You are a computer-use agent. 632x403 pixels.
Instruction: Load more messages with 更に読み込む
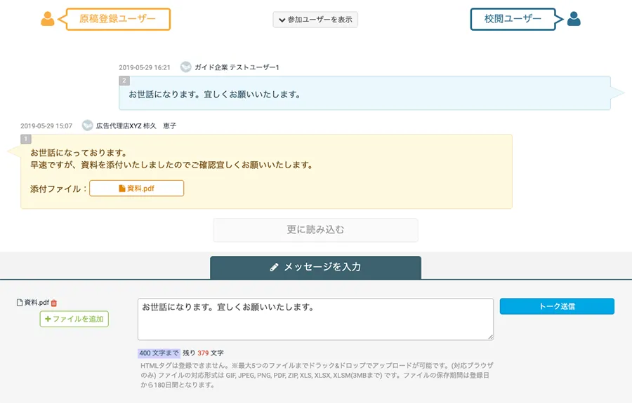pos(315,230)
